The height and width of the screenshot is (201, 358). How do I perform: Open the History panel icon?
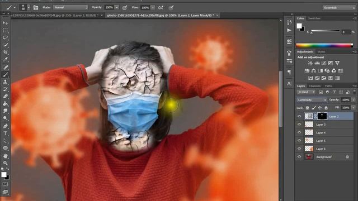tap(289, 22)
